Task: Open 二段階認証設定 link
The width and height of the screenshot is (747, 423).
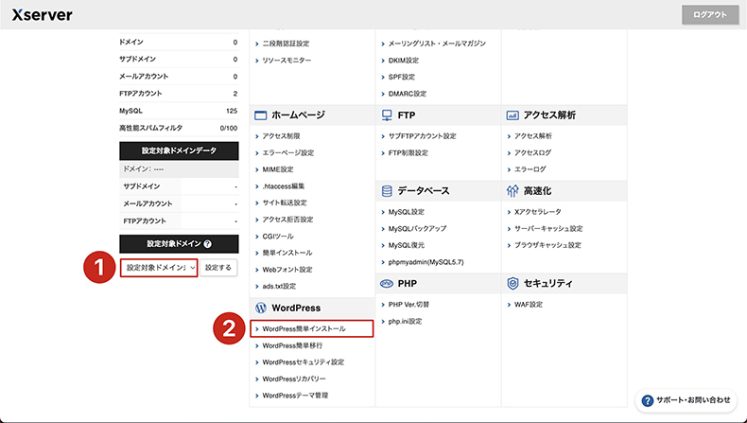Action: tap(286, 44)
